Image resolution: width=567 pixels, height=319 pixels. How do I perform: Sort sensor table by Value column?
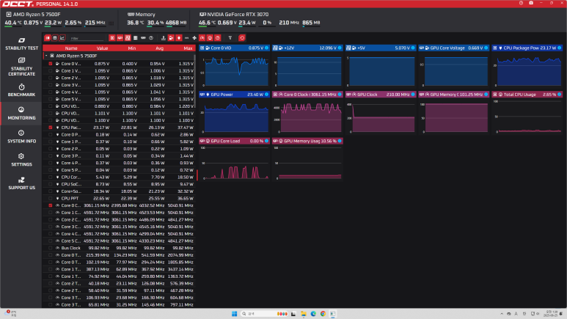point(103,48)
